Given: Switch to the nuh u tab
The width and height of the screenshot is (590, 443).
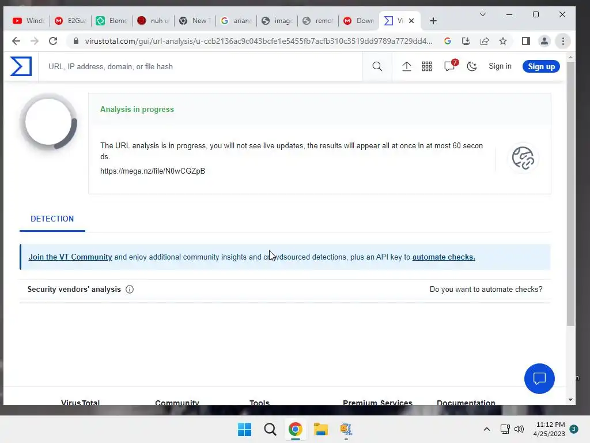Looking at the screenshot, I should 153,21.
